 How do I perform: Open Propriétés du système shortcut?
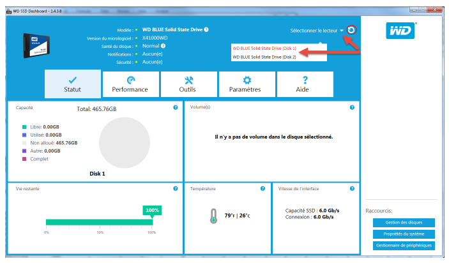(404, 234)
